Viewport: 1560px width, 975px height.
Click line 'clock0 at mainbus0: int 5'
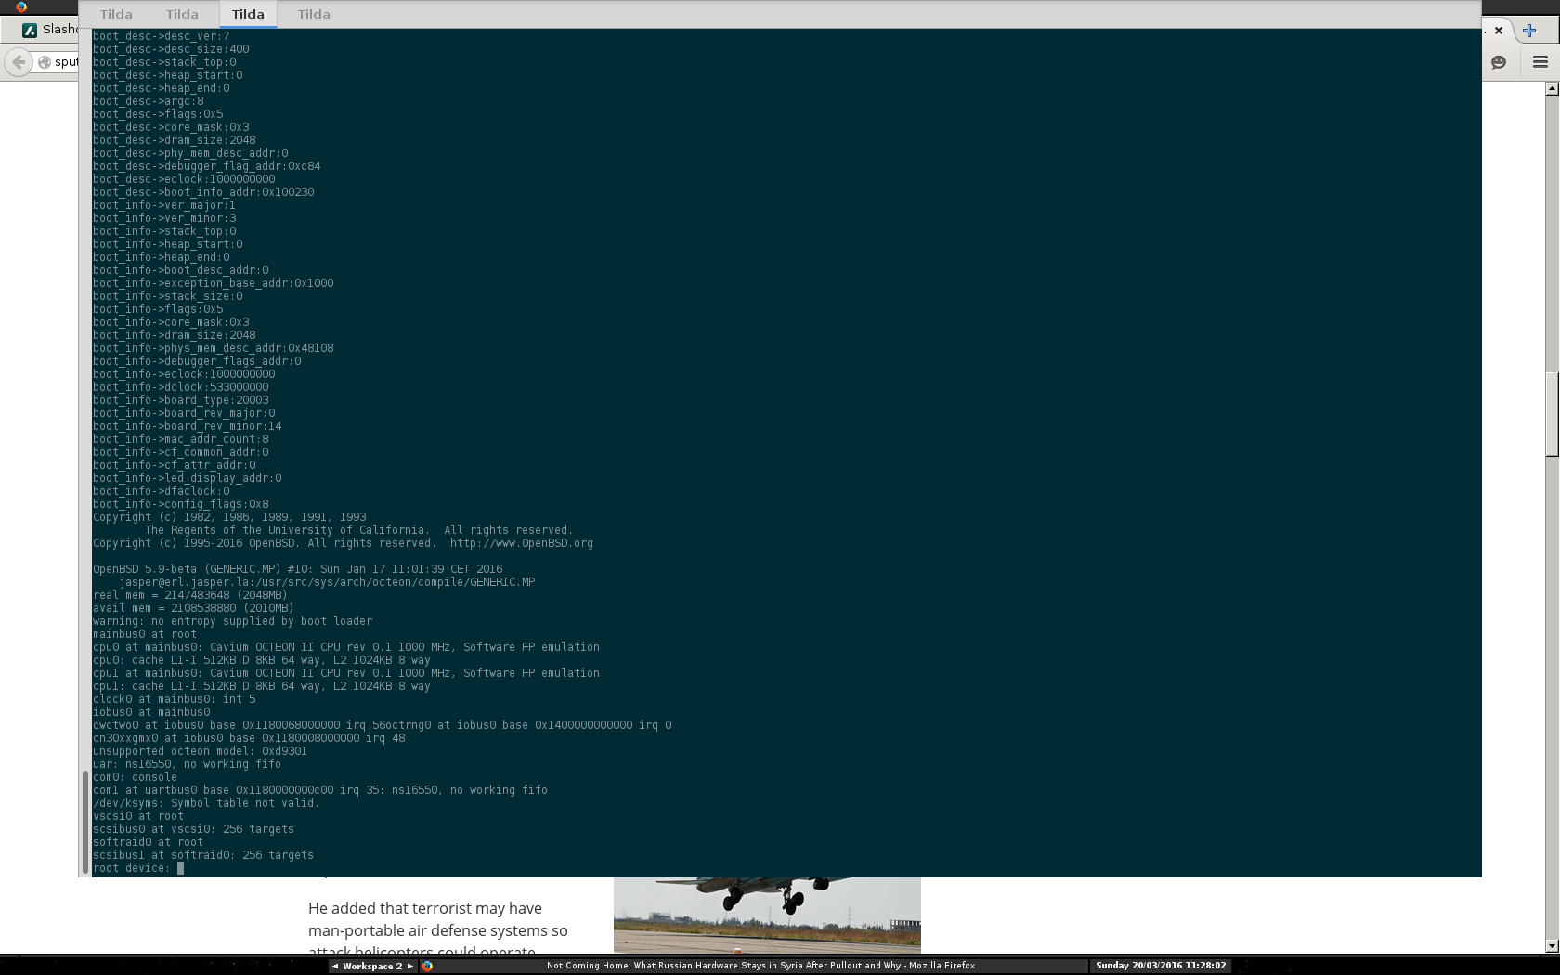coord(175,699)
